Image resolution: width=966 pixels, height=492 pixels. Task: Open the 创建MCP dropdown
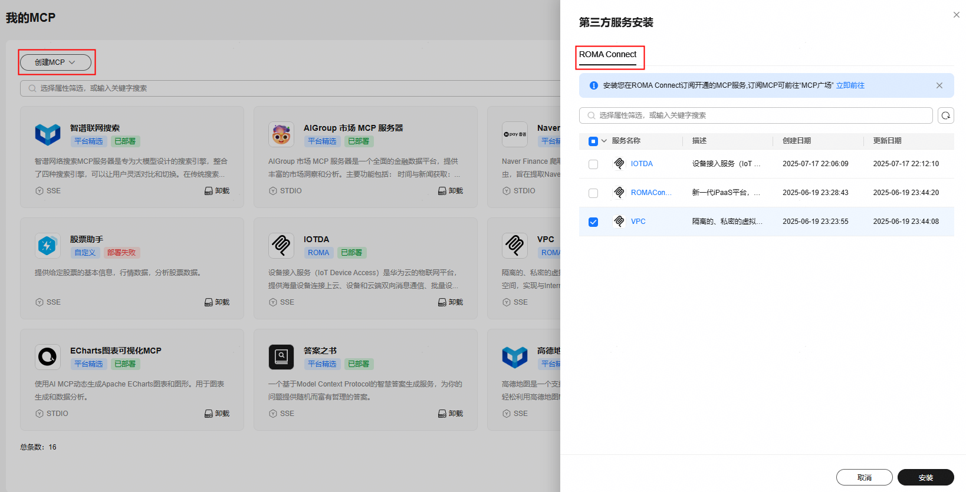pos(55,62)
